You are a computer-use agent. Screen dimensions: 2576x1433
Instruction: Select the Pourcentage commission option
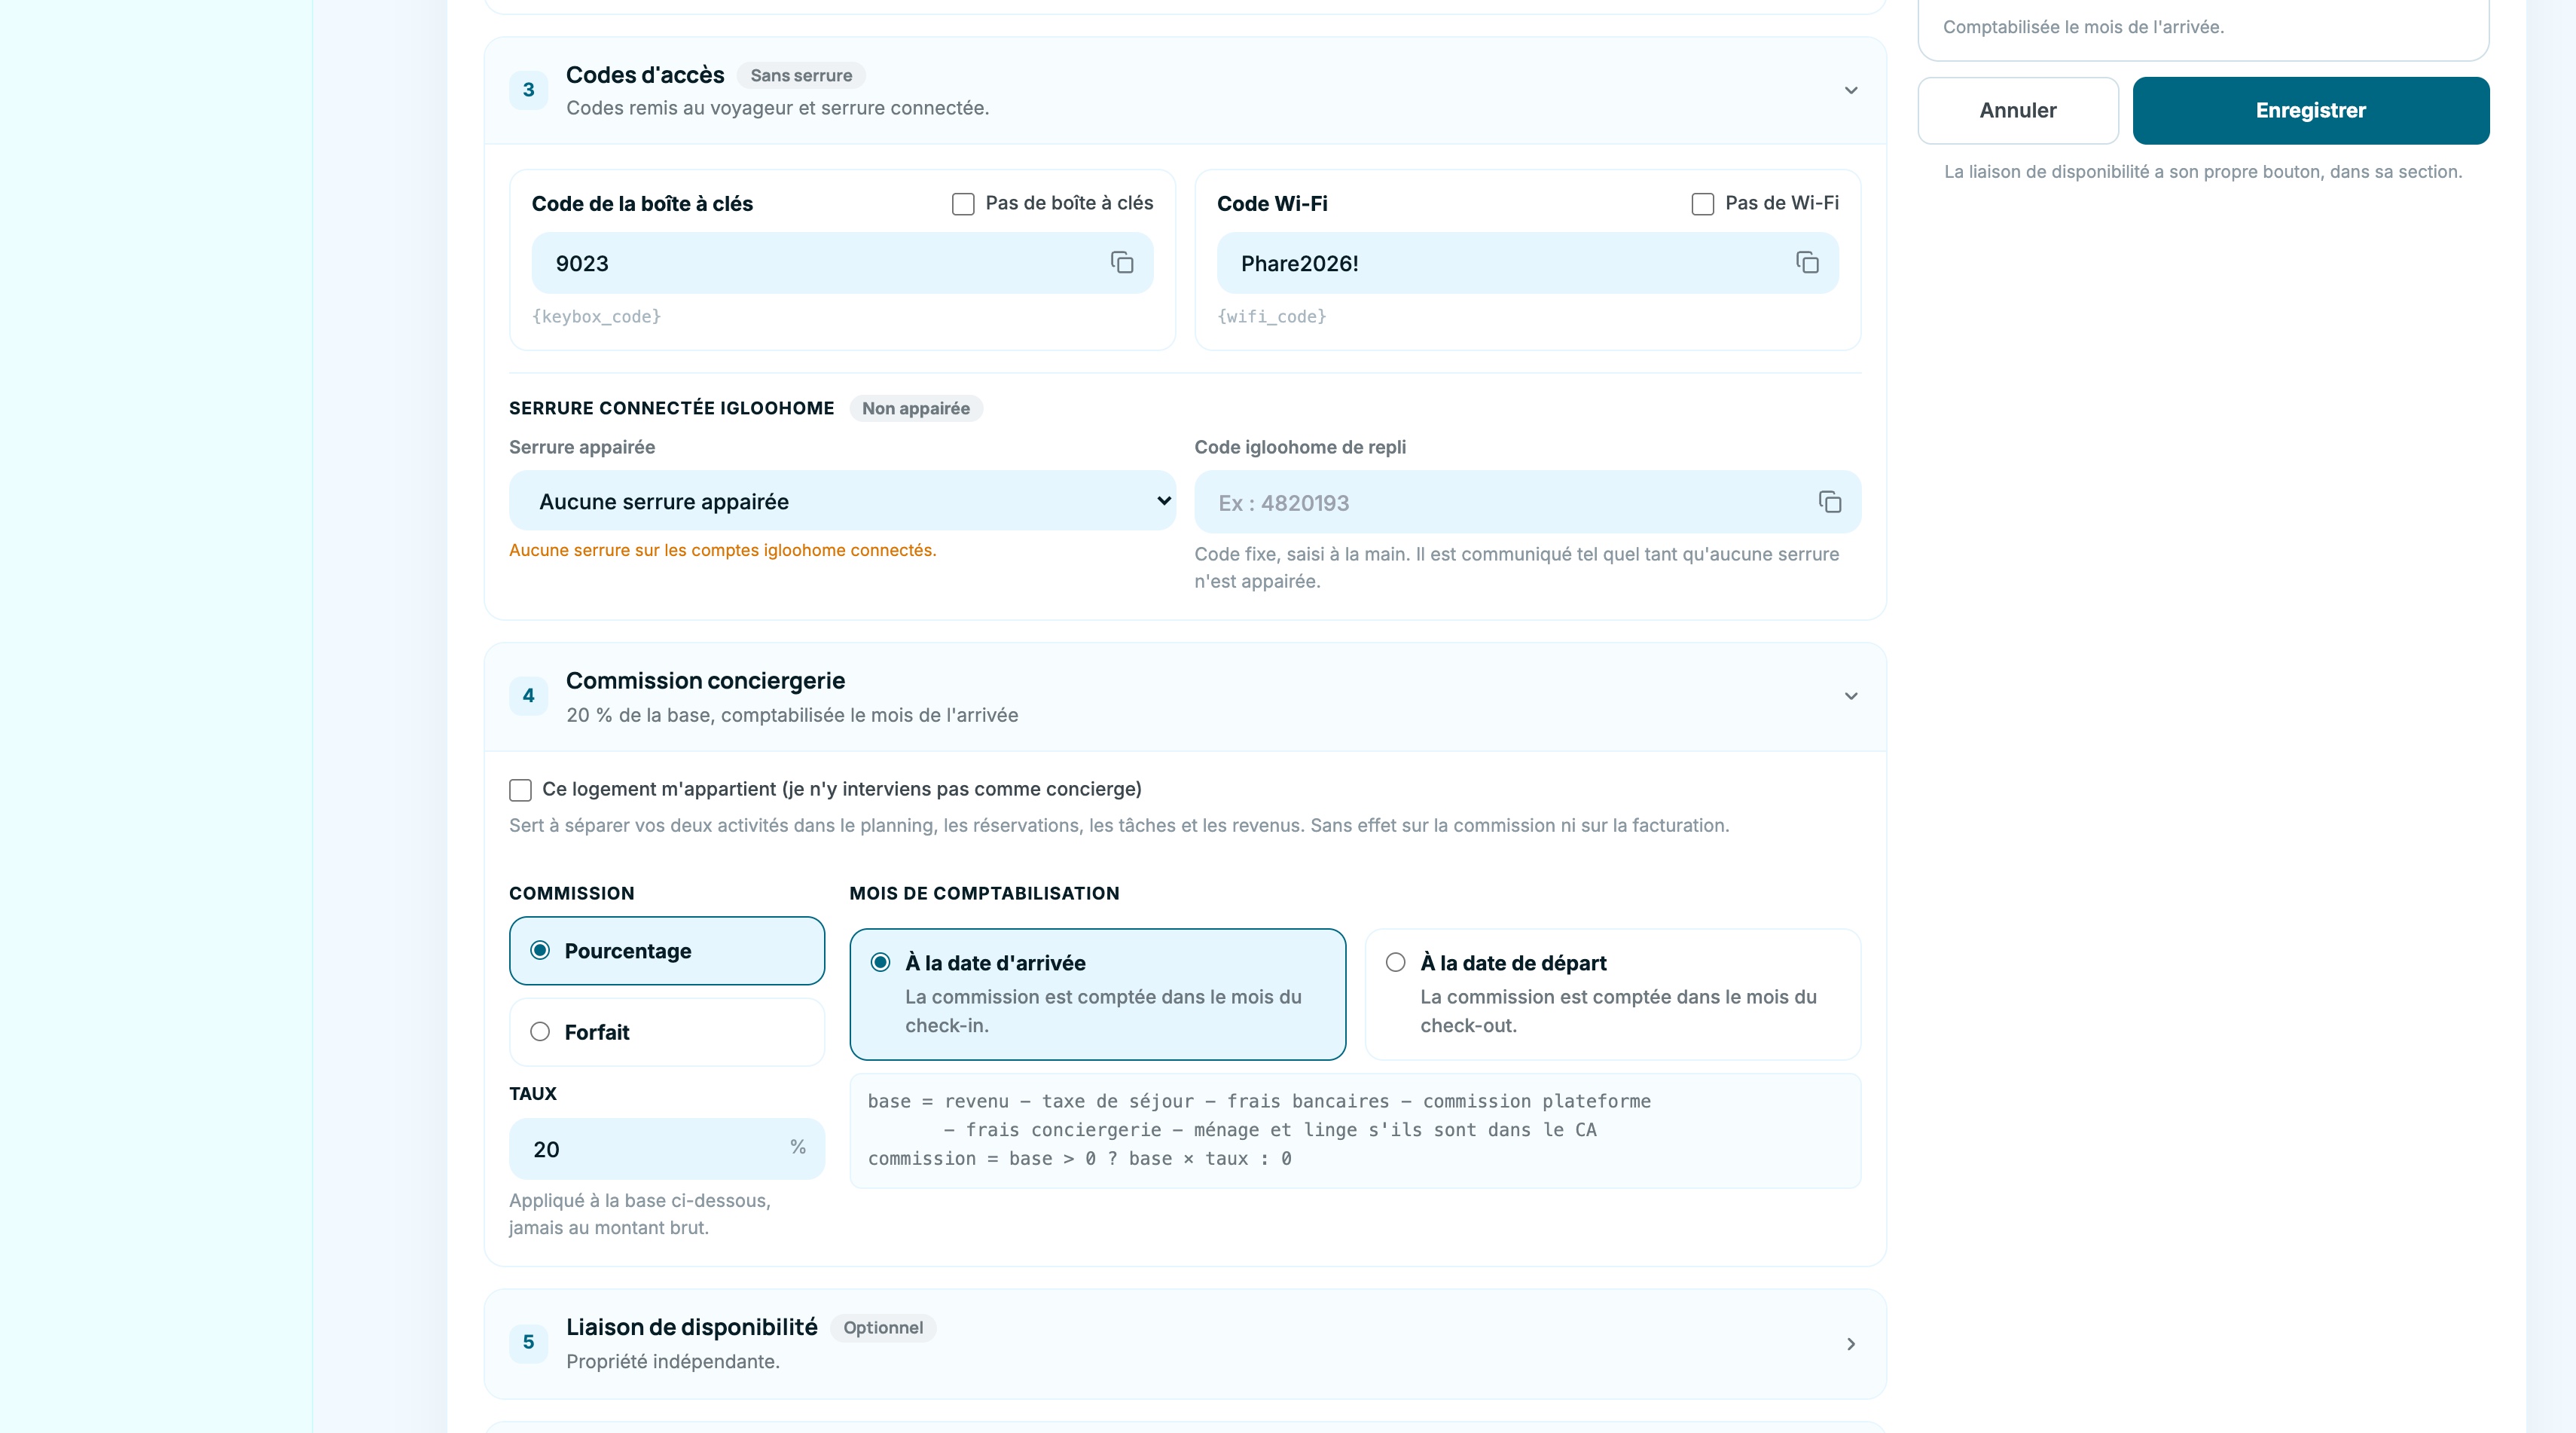(667, 951)
